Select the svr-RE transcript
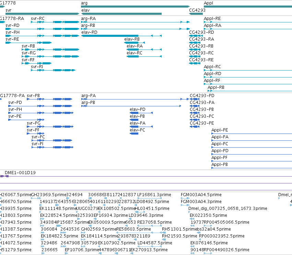 (x=28, y=43)
